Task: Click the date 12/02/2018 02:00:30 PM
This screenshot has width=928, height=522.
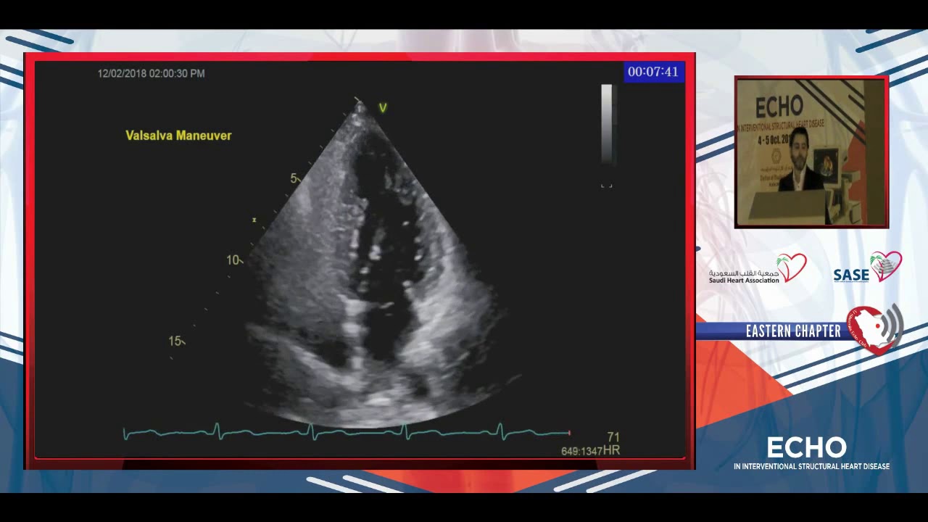Action: (151, 73)
